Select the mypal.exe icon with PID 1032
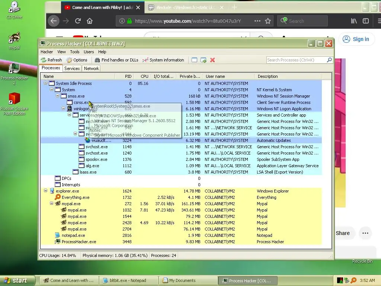Image resolution: width=381 pixels, height=286 pixels. point(64,210)
